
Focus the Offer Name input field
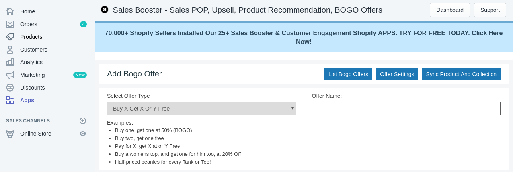click(x=406, y=109)
